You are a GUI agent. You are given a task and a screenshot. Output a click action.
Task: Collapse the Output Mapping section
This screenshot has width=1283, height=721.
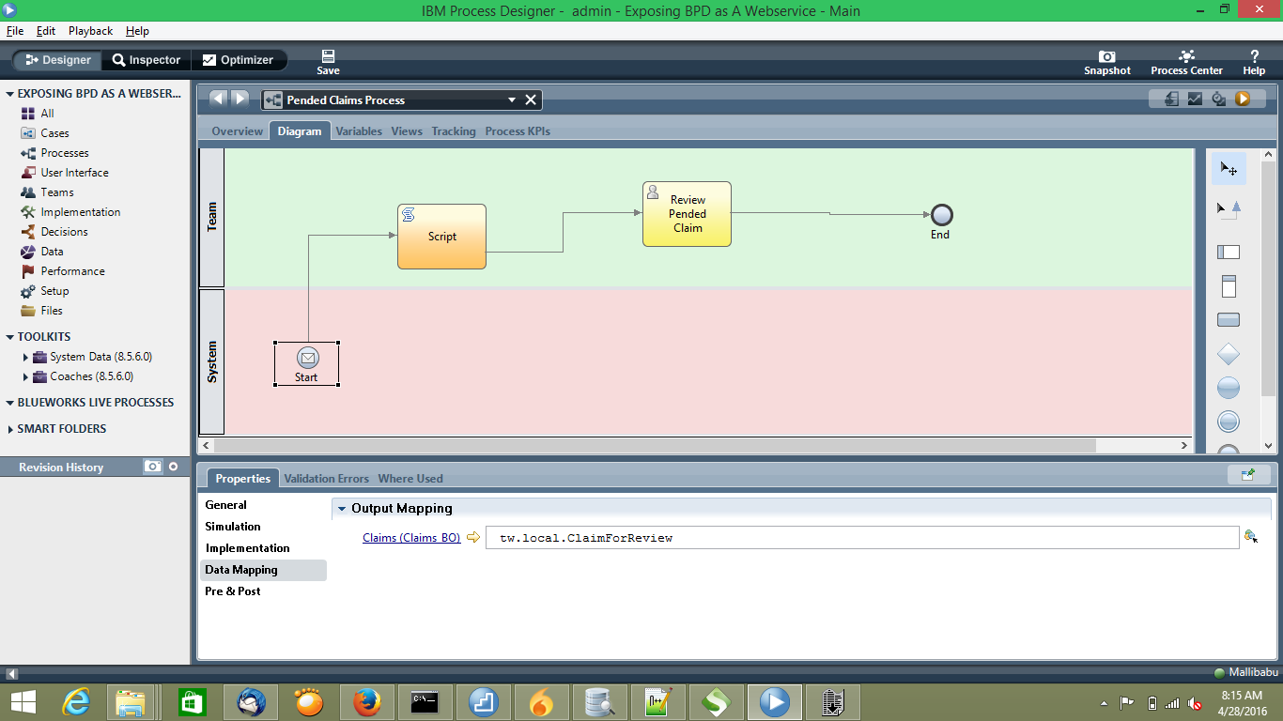tap(344, 508)
